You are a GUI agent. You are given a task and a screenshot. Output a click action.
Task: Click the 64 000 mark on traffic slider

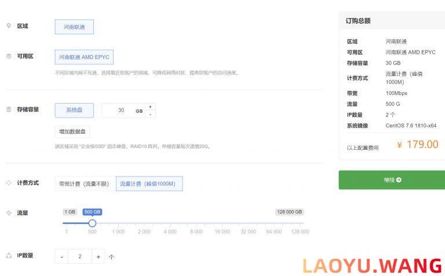coord(274,231)
